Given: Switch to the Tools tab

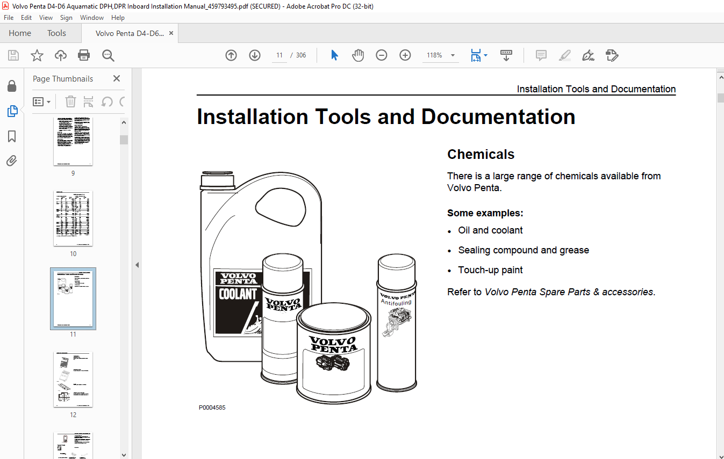Looking at the screenshot, I should (56, 33).
